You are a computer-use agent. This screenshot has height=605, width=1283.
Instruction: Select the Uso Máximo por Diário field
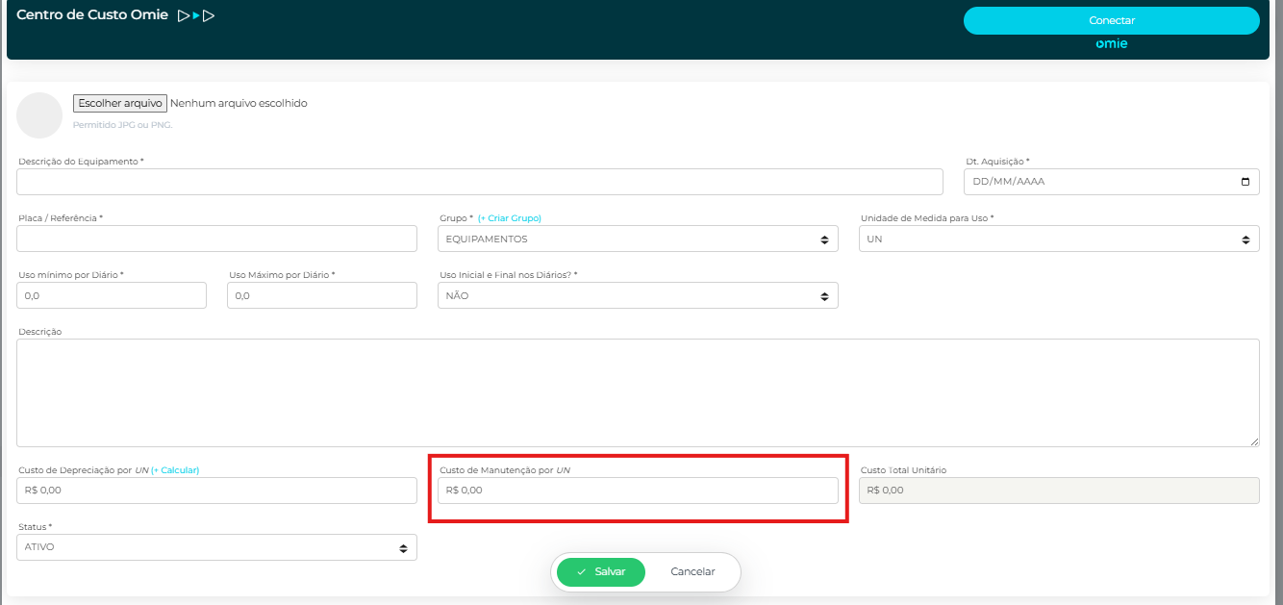point(321,295)
